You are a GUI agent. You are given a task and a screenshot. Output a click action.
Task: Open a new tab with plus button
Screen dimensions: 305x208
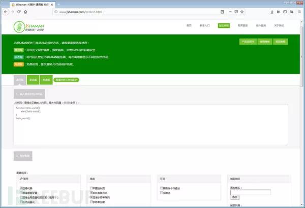tap(59, 4)
